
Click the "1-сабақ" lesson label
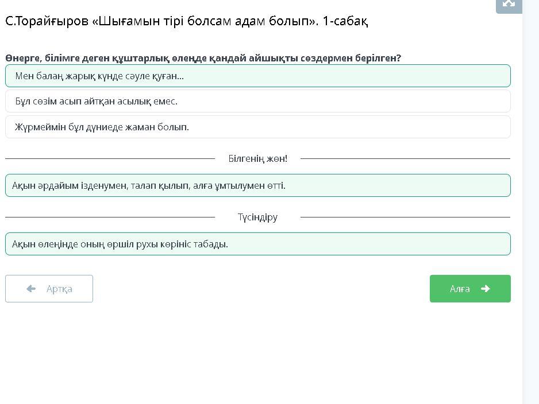click(x=345, y=21)
